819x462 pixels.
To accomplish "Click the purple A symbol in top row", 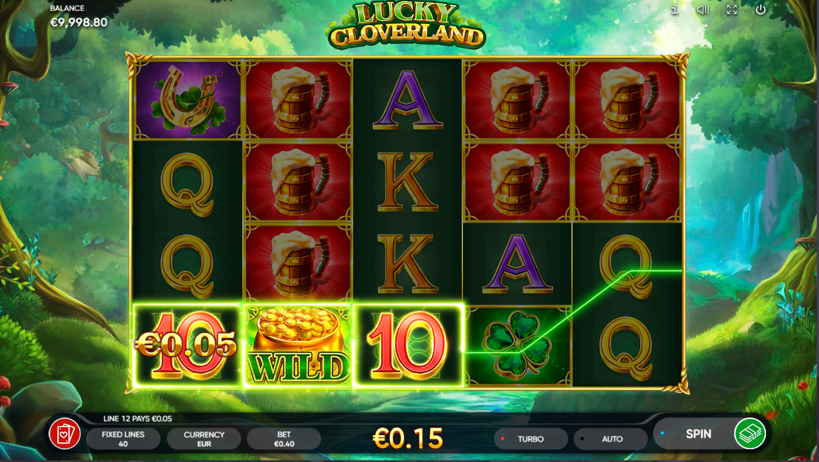I will point(407,100).
